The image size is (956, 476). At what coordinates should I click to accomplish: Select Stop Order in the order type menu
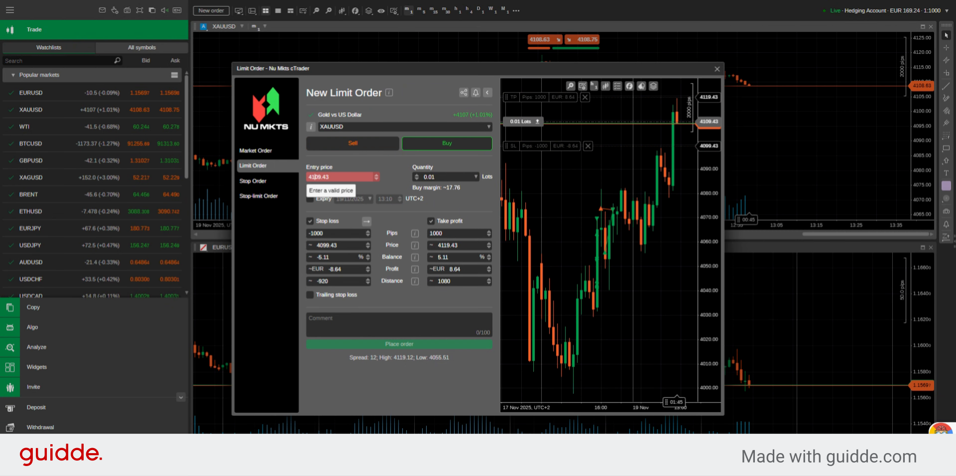(x=253, y=181)
